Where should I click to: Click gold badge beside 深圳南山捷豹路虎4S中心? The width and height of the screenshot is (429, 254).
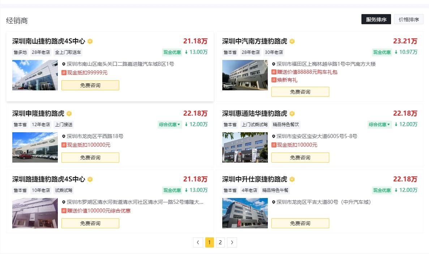(x=90, y=42)
